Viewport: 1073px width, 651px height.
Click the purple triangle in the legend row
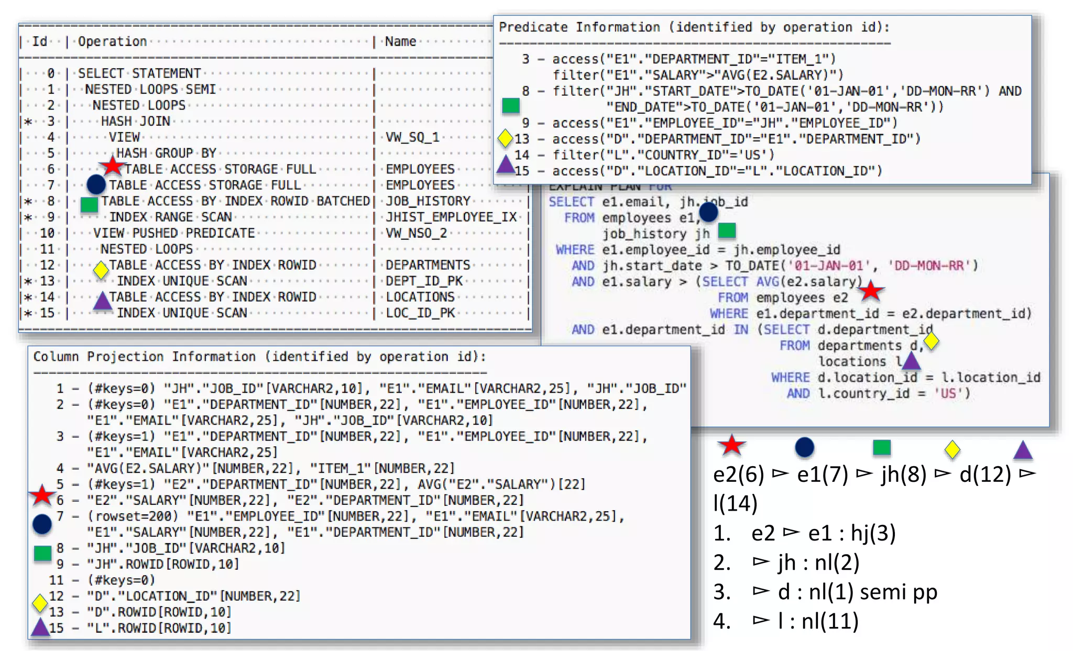pyautogui.click(x=1022, y=450)
